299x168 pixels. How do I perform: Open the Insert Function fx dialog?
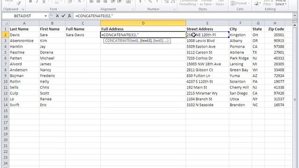point(70,16)
